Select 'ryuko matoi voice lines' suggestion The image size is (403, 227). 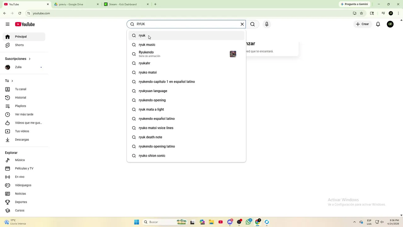[186, 128]
